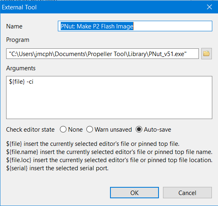
Task: Click the first ${file} help line
Action: 93,144
